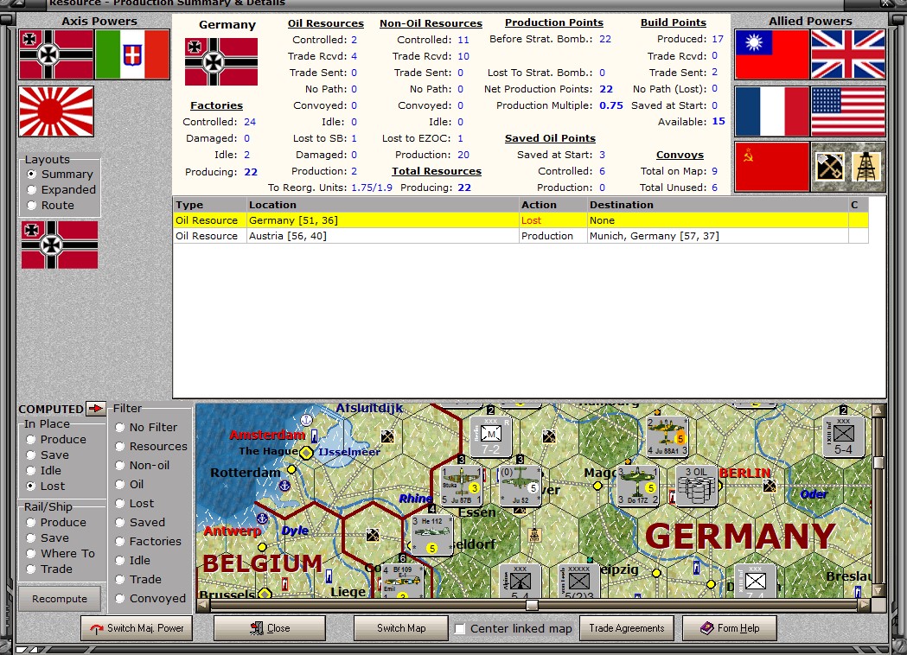The image size is (907, 655).
Task: Filter by Convoyed
Action: pyautogui.click(x=150, y=598)
